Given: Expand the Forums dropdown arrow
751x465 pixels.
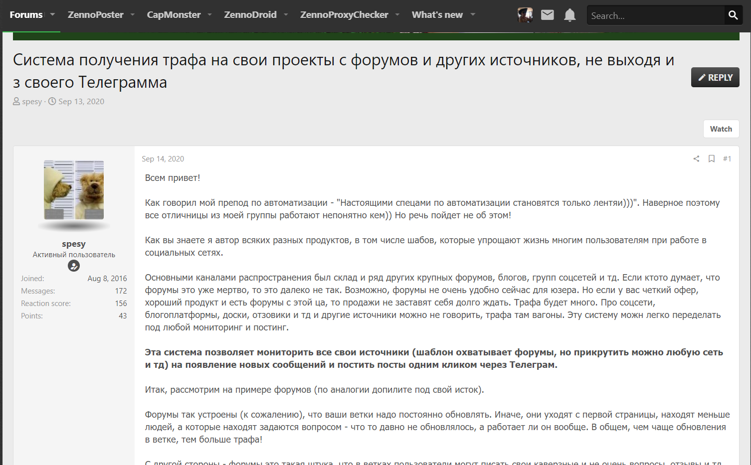Looking at the screenshot, I should click(x=52, y=14).
